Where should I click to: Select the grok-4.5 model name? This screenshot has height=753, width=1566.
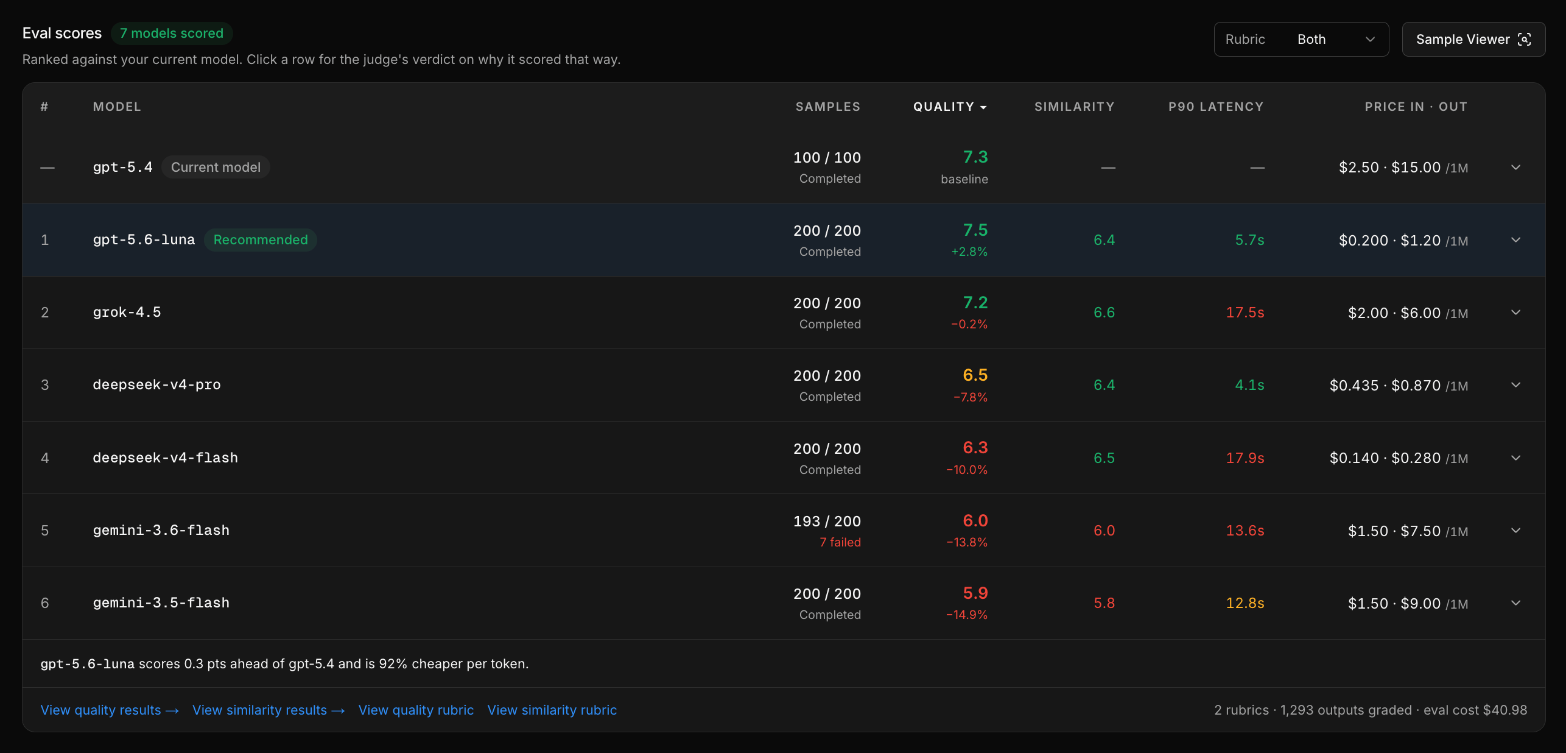pyautogui.click(x=127, y=313)
